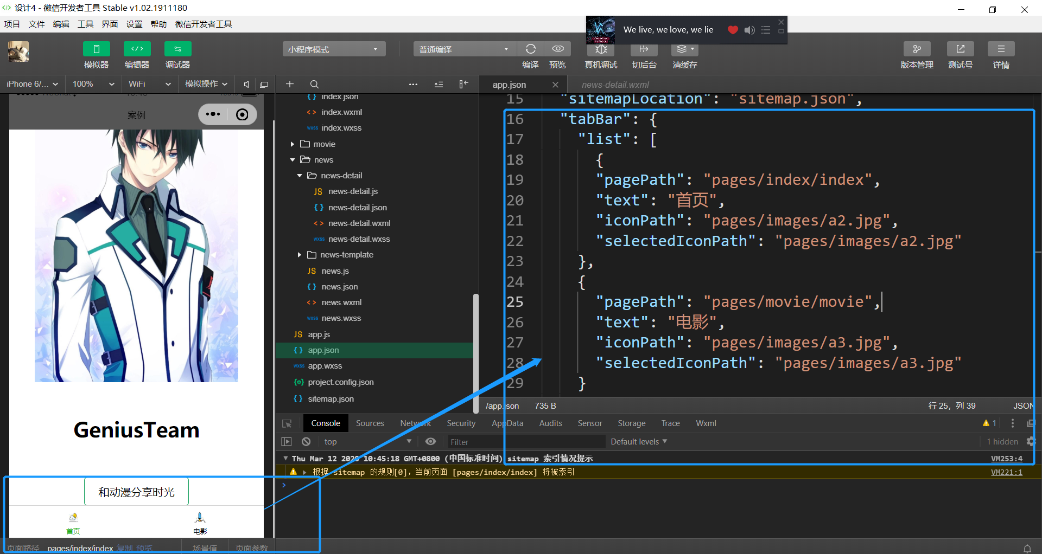
Task: Open app.wxss file in tree
Action: [325, 366]
